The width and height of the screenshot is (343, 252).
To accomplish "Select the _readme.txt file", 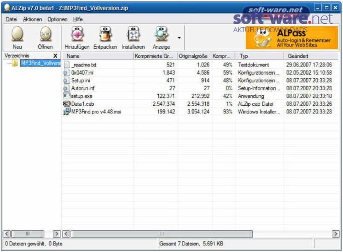I will tap(84, 65).
